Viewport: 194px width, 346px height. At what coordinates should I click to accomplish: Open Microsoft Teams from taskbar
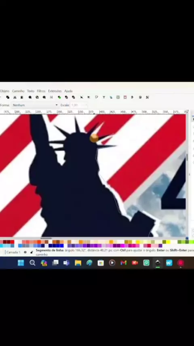pos(67,263)
